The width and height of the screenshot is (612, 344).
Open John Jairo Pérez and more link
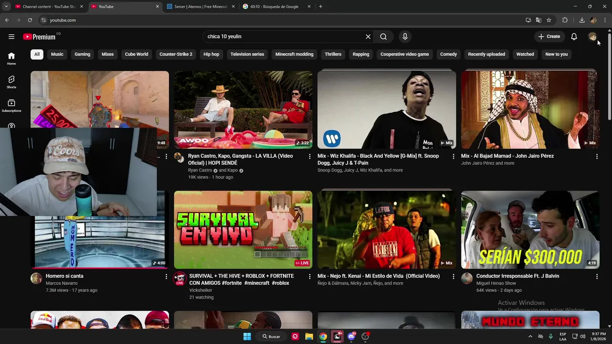pos(488,163)
